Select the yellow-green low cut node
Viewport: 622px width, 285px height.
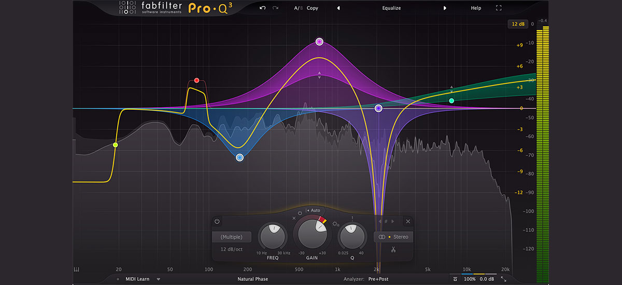click(x=115, y=145)
